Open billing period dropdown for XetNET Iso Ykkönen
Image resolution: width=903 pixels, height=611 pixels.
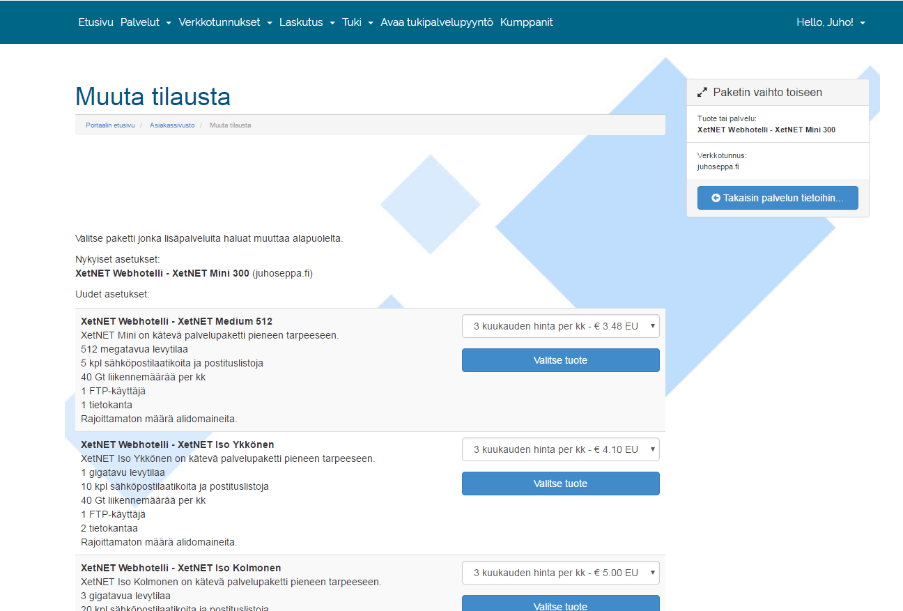(560, 449)
